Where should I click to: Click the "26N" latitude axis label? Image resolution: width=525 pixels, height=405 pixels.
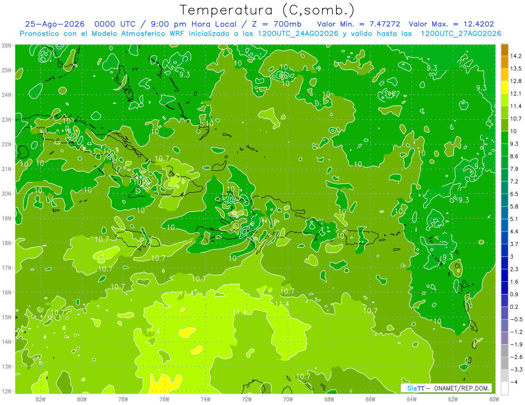pos(7,45)
